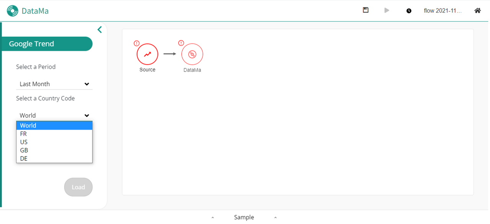Click the Sample label at bottom

pos(244,217)
